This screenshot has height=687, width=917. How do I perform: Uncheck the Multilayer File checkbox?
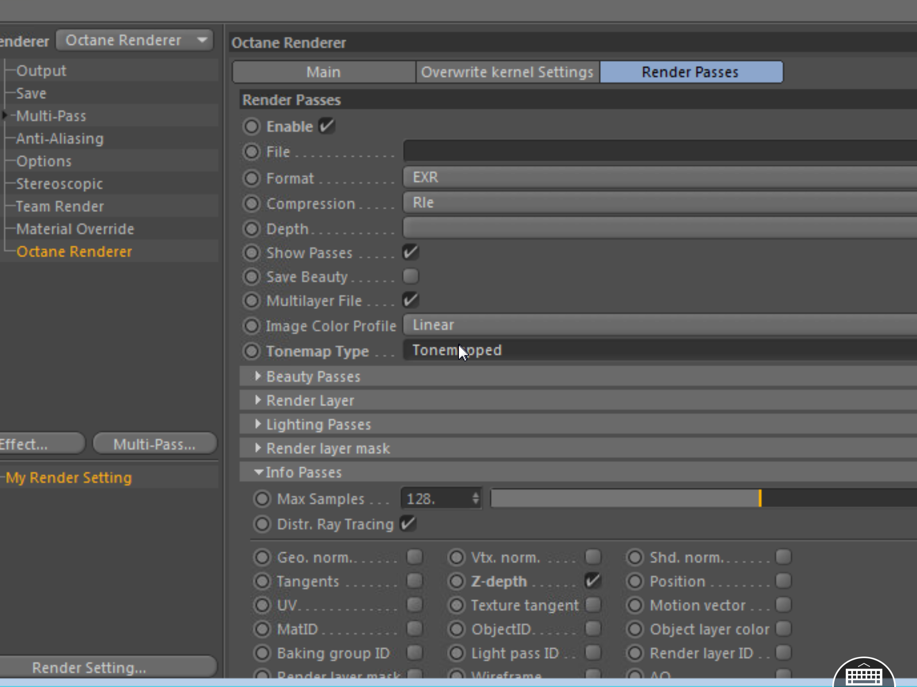tap(410, 300)
